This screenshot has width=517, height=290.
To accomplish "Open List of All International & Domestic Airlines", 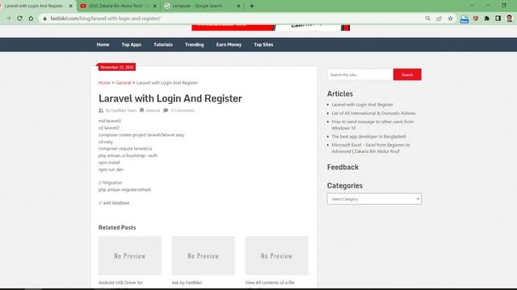I will [373, 113].
